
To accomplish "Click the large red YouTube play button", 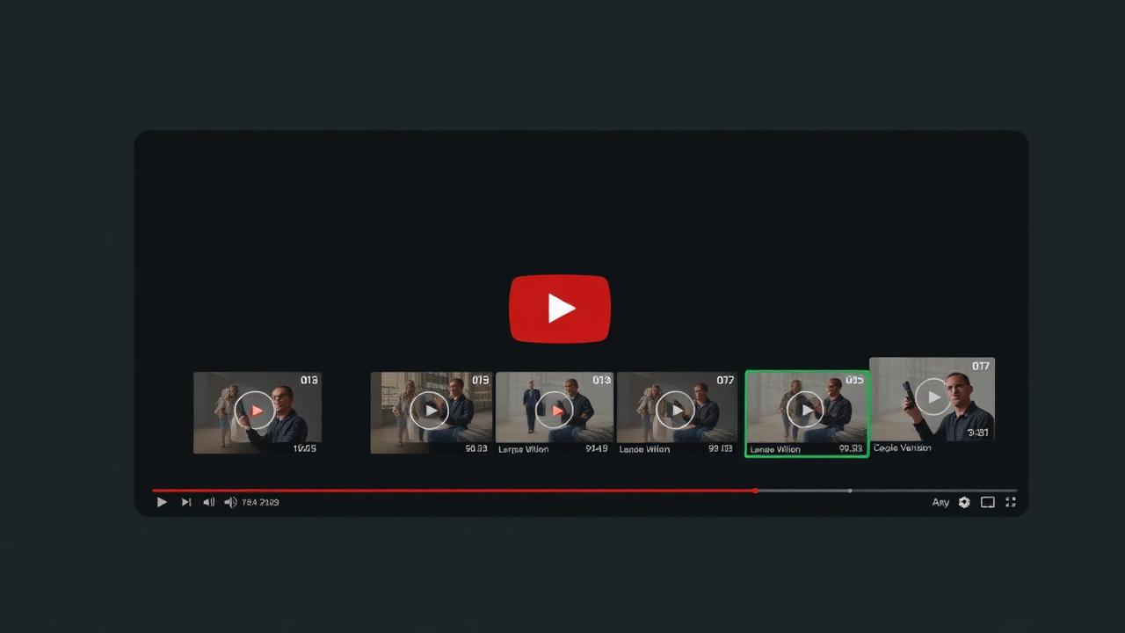I will [560, 309].
